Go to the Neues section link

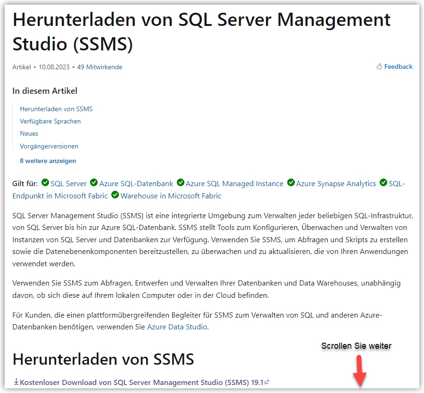29,133
